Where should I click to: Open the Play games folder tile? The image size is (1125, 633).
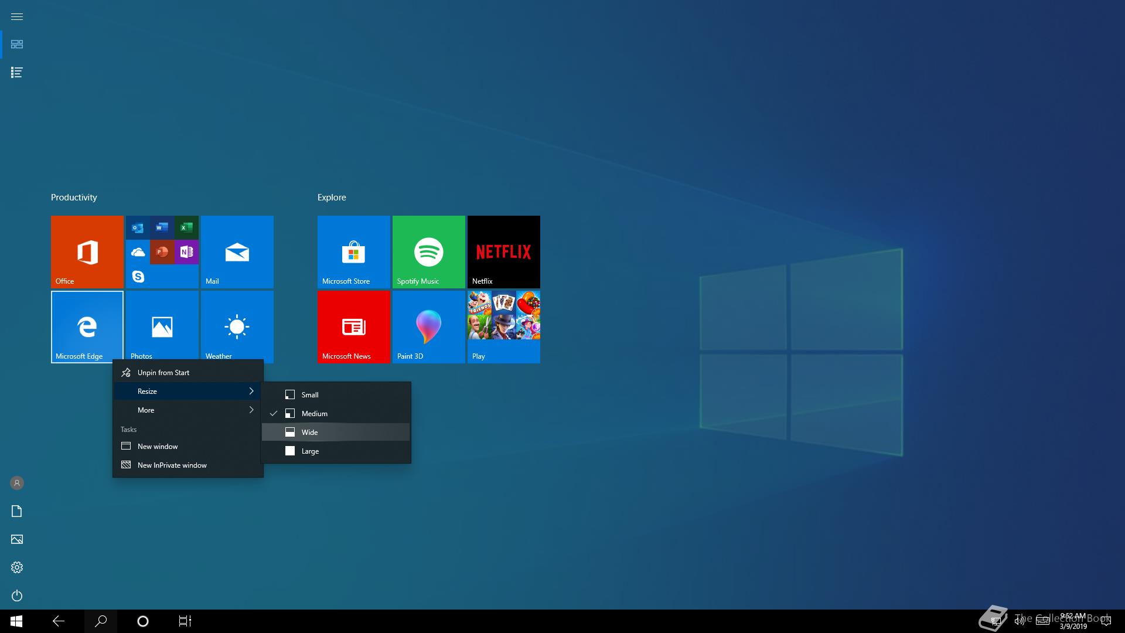coord(504,327)
